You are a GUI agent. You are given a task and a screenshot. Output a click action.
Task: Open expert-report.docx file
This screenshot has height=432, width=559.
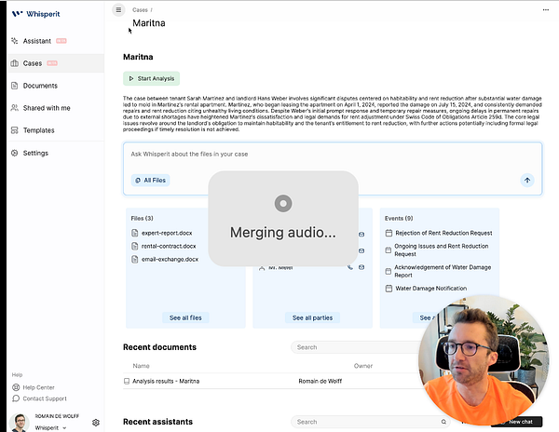[167, 233]
